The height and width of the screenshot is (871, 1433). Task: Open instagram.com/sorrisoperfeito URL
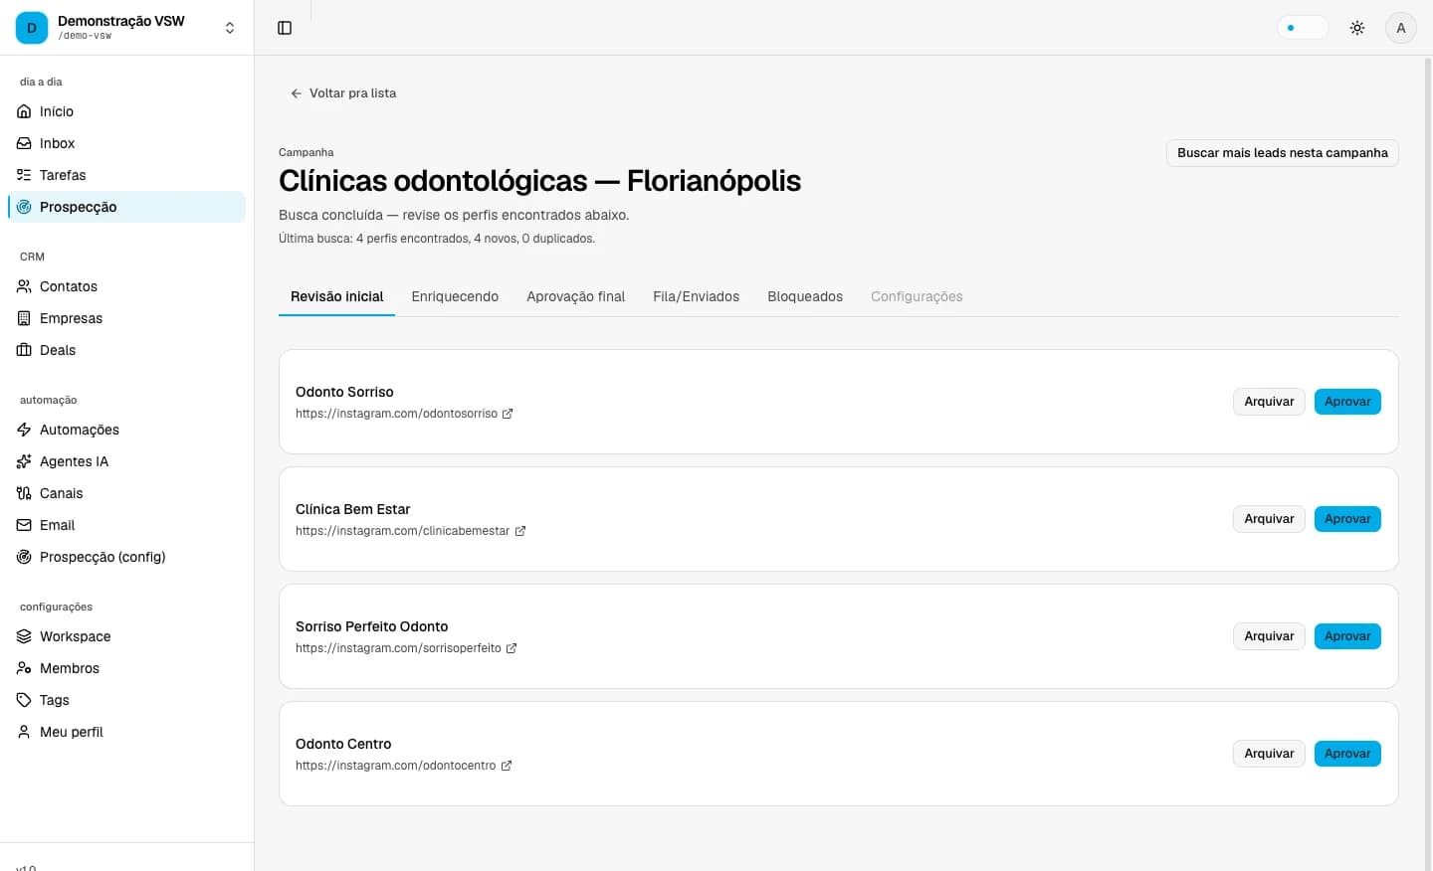pos(398,648)
